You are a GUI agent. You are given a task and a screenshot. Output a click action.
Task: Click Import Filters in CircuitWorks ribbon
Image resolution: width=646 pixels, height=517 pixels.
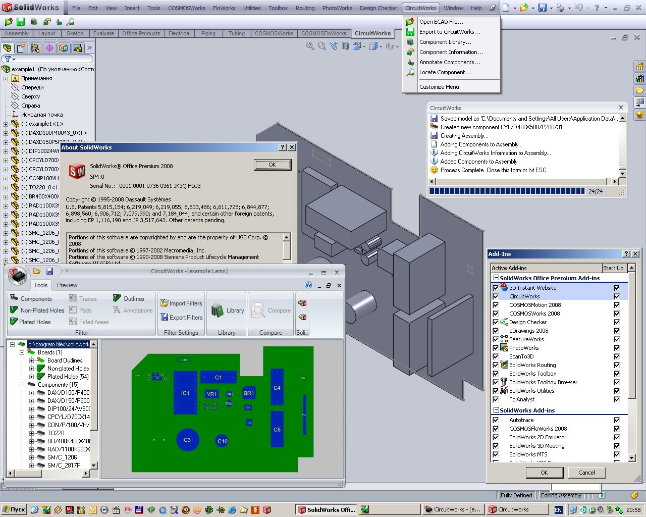click(x=181, y=303)
